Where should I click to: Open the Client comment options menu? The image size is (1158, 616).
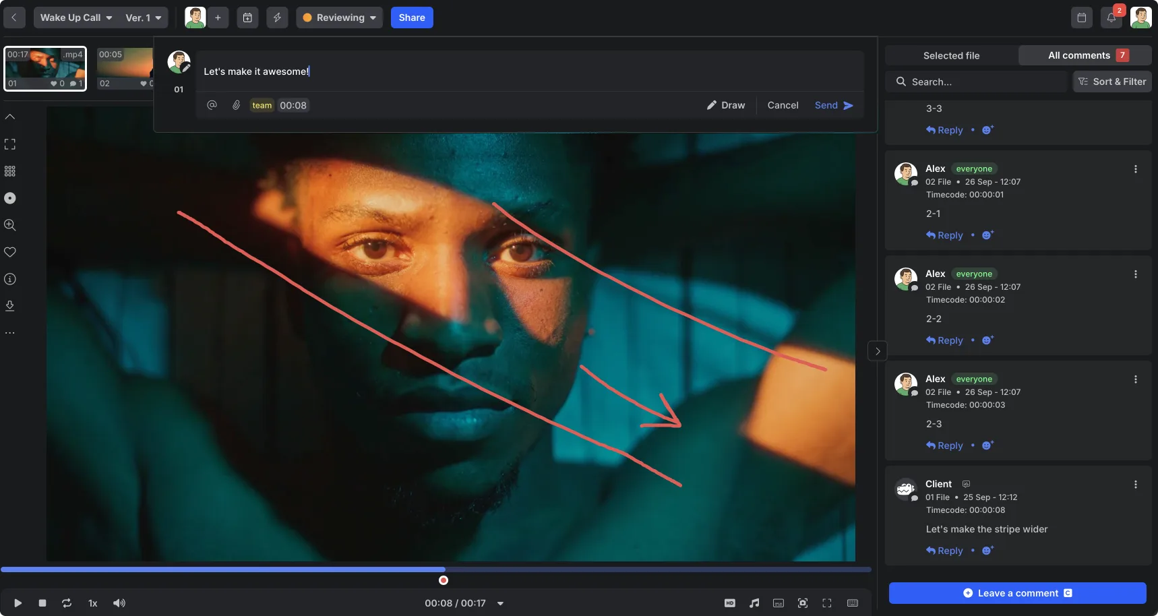click(x=1136, y=485)
